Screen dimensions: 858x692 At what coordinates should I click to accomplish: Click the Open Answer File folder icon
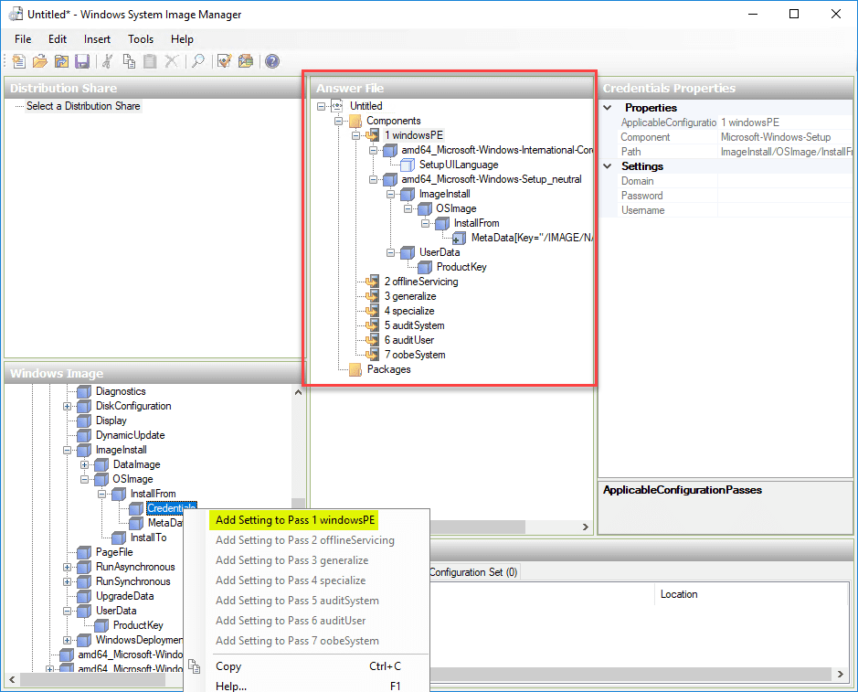(x=40, y=61)
